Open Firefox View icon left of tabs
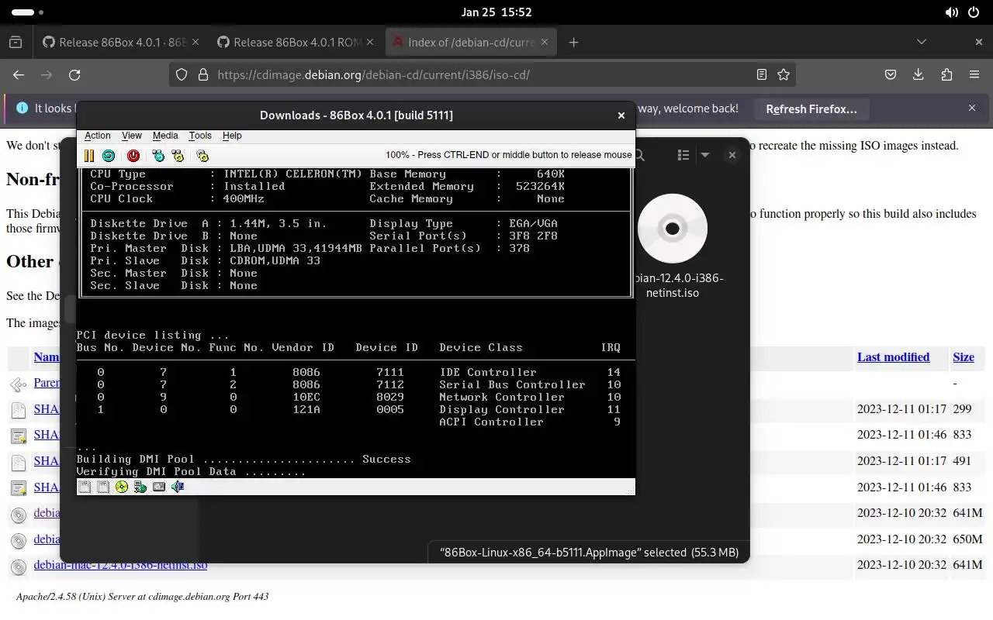 click(x=16, y=43)
